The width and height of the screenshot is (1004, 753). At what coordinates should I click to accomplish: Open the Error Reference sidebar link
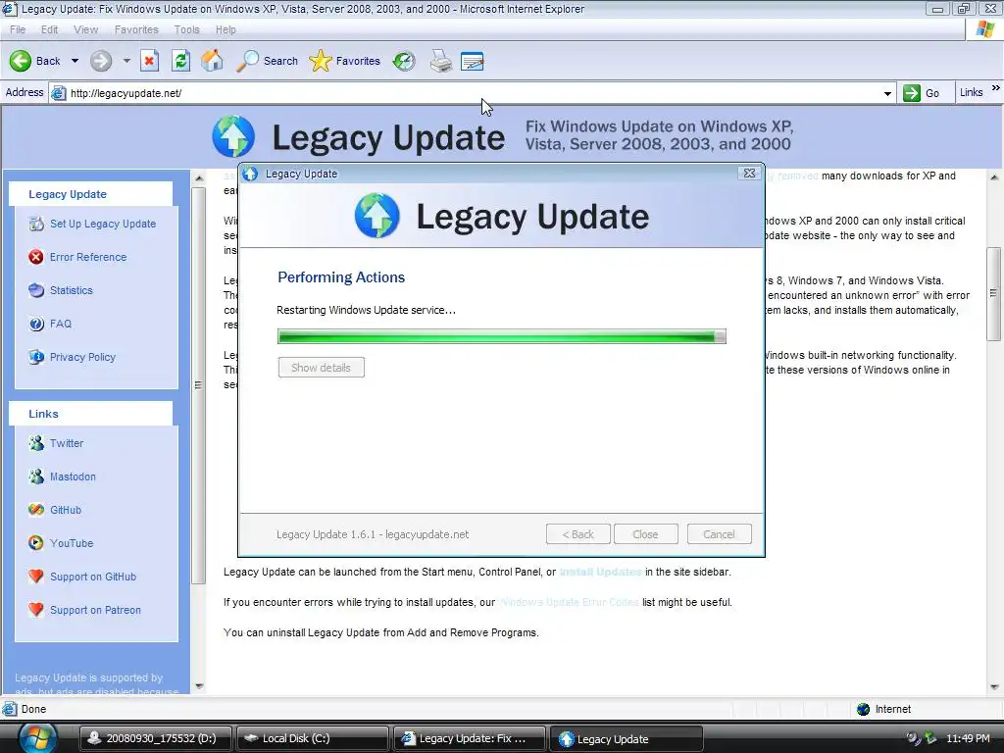coord(88,257)
